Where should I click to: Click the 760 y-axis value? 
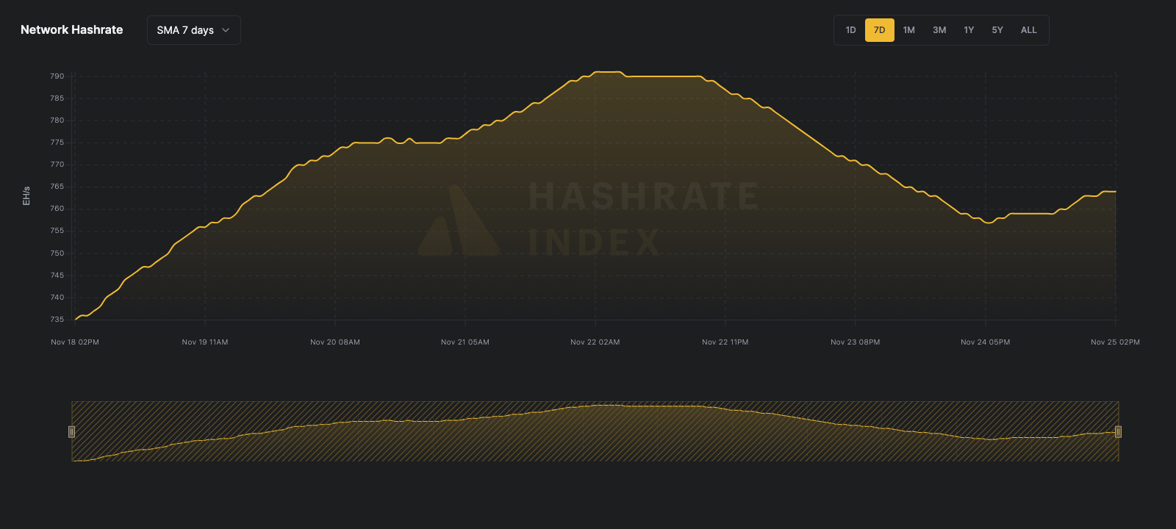(57, 209)
